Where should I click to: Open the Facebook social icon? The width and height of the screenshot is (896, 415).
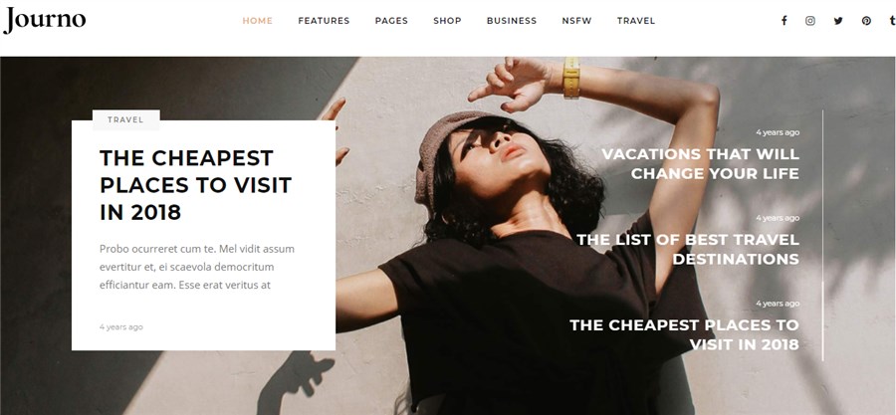[x=784, y=21]
